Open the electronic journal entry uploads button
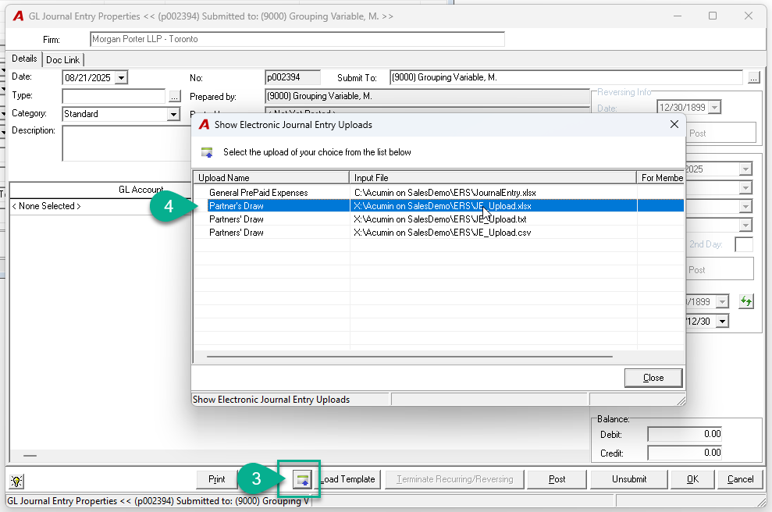Viewport: 772px width, 512px height. pos(302,479)
